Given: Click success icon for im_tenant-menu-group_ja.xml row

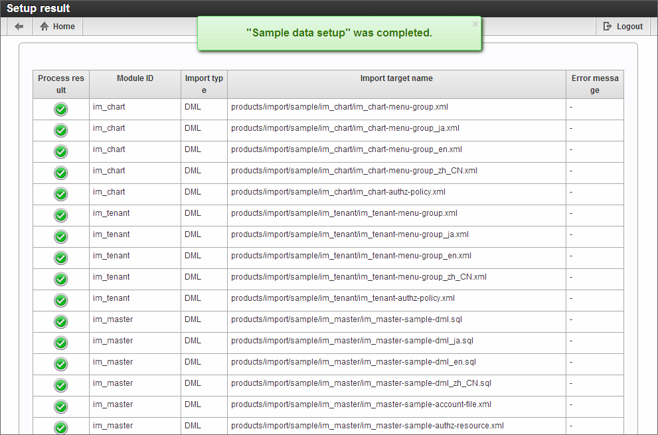Looking at the screenshot, I should pyautogui.click(x=61, y=237).
